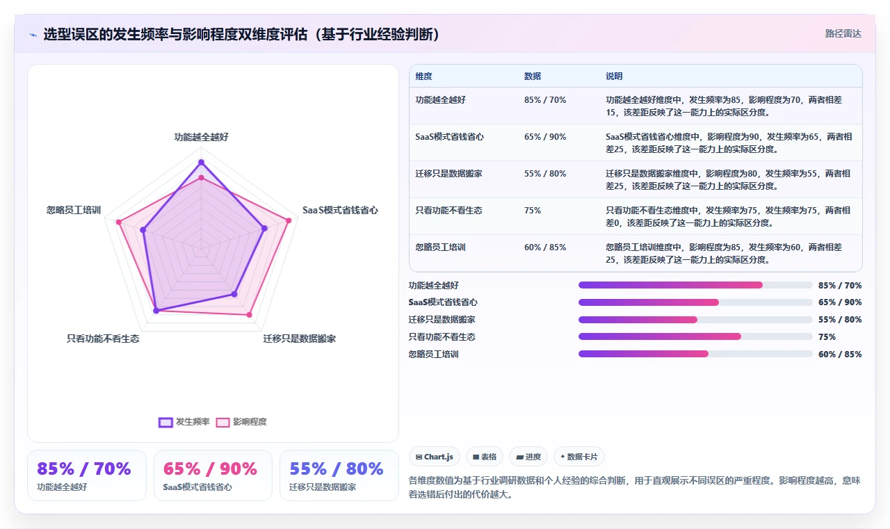Image resolution: width=890 pixels, height=529 pixels.
Task: Open the 55% / 80% 迁移只是数据搬家 stat card
Action: [x=339, y=475]
